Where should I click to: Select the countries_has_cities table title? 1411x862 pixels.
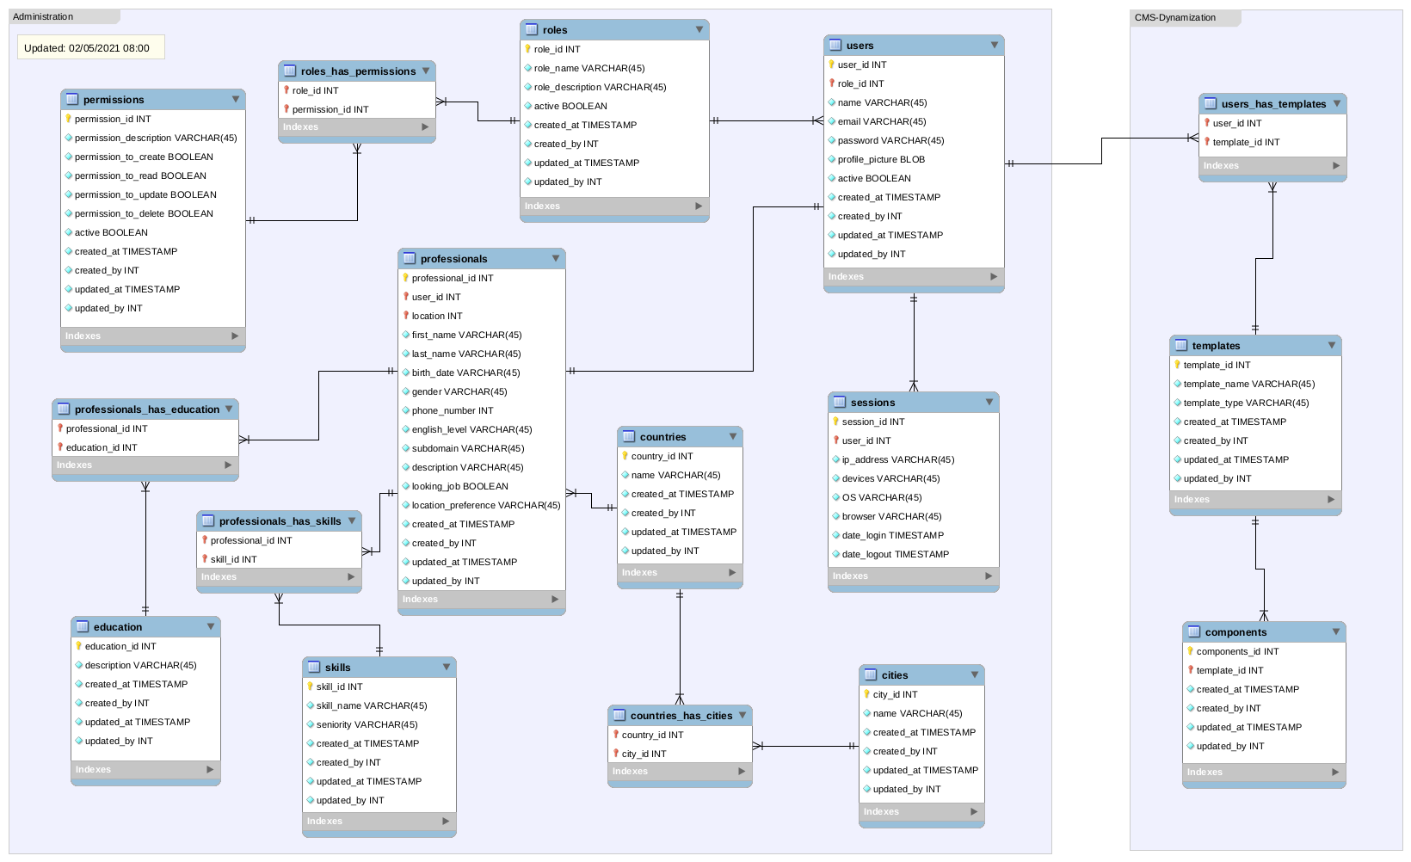click(x=681, y=716)
